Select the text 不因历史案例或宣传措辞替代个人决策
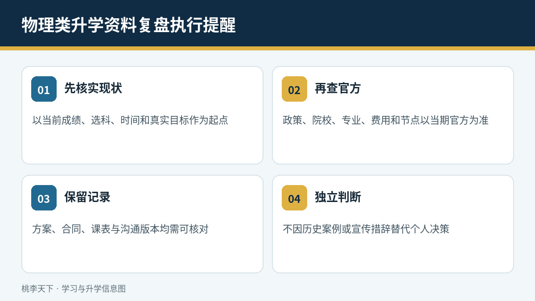The image size is (535, 301). [366, 229]
